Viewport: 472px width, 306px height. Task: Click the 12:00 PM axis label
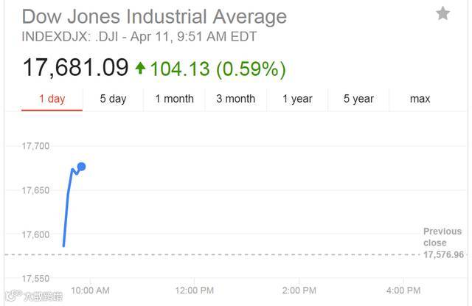point(195,291)
